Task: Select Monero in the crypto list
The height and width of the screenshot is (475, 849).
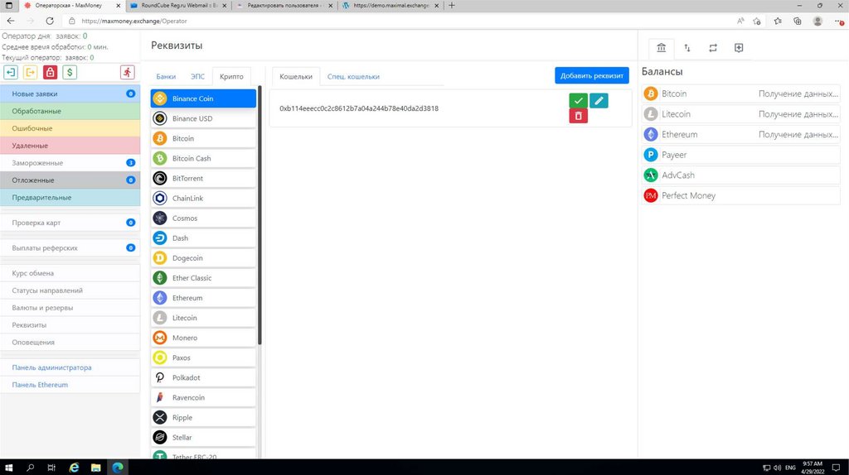Action: (x=203, y=338)
